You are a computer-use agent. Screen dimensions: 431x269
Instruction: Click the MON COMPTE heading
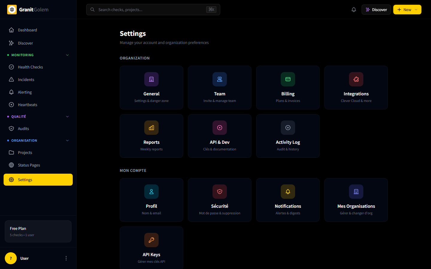click(133, 170)
